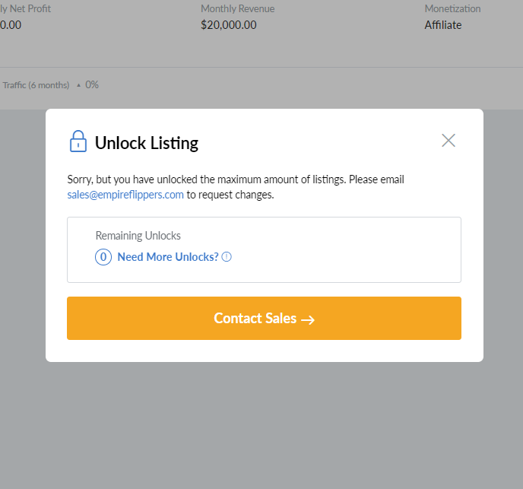Screen dimensions: 523x489
Task: Click the maximum listings apology message
Action: pyautogui.click(x=236, y=187)
